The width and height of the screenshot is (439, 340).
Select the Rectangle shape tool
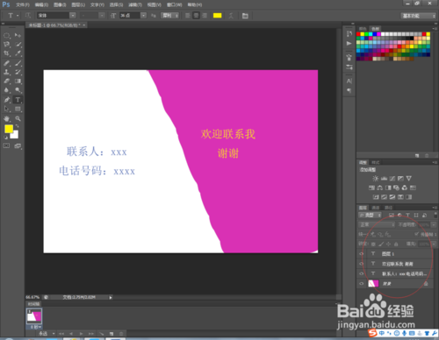click(x=18, y=109)
